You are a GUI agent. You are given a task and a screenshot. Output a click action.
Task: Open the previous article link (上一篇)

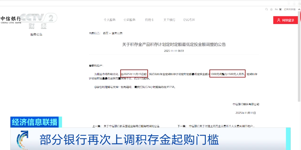[131, 126]
